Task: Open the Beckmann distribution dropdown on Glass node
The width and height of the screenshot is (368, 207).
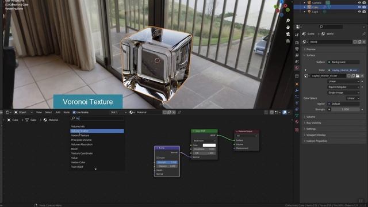Action: [x=204, y=141]
